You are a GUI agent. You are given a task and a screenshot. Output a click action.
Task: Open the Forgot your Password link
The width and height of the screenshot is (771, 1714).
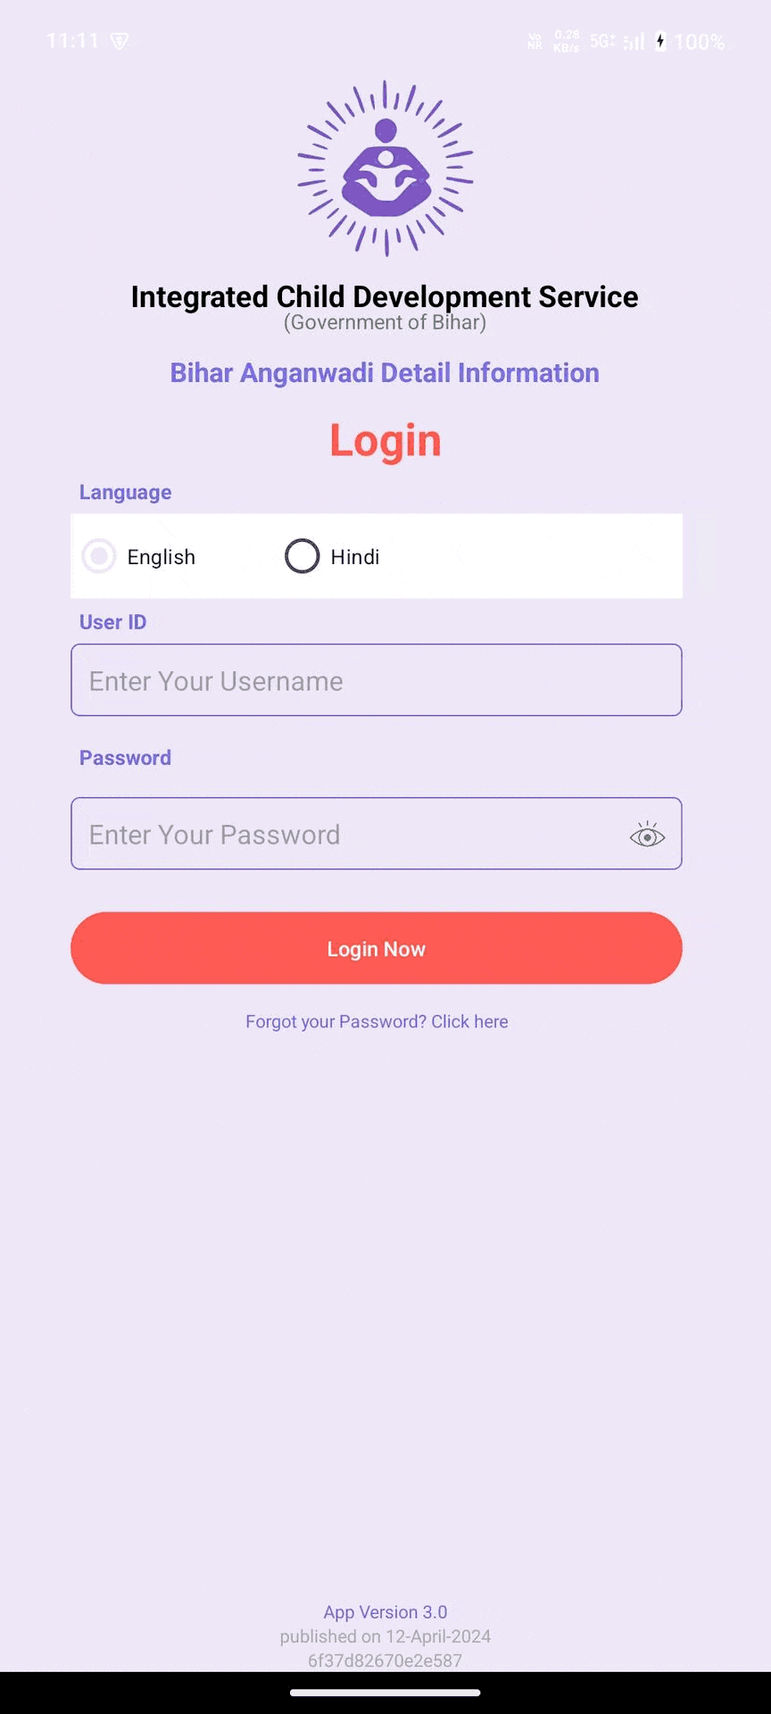point(377,1021)
